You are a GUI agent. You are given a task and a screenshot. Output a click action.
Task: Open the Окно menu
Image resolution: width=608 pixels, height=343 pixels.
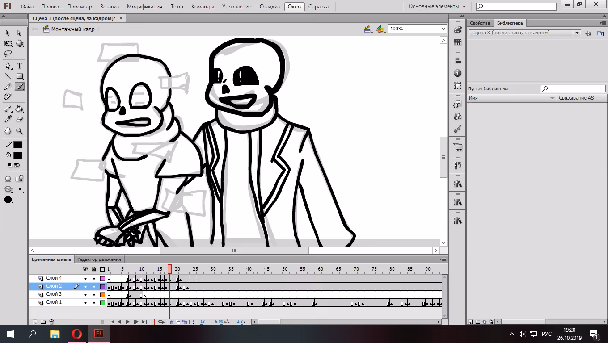(x=294, y=7)
